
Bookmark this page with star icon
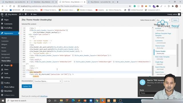tap(130, 6)
